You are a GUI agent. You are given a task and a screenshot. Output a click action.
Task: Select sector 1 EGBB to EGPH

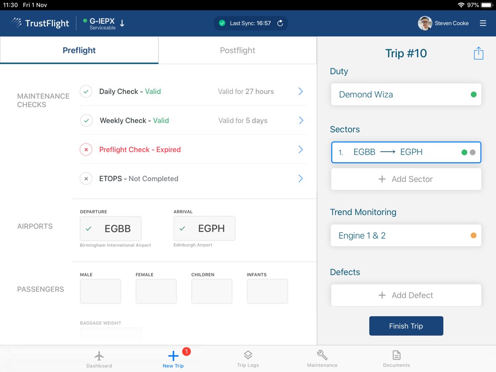tap(406, 152)
